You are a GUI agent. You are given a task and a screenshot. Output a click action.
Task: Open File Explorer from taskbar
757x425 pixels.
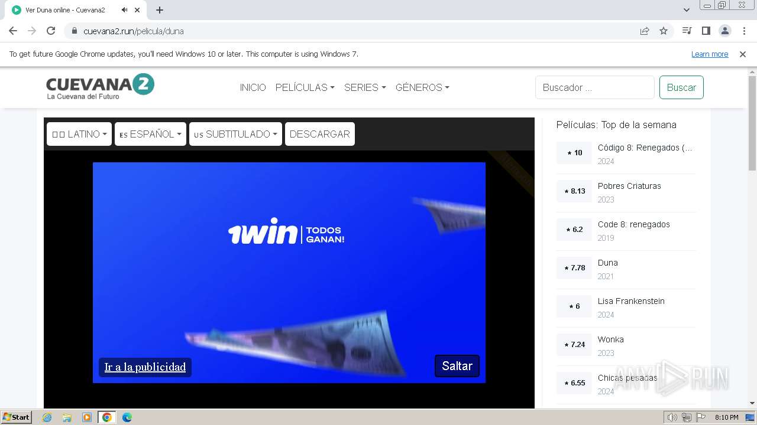click(67, 417)
